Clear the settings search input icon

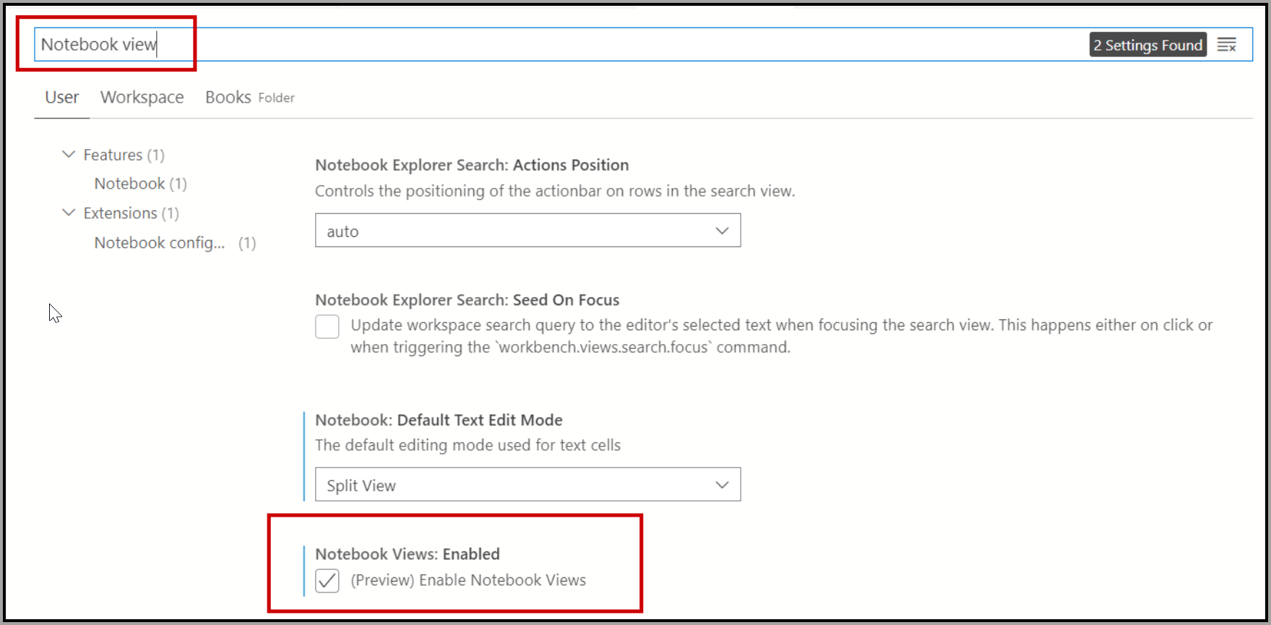[1226, 45]
